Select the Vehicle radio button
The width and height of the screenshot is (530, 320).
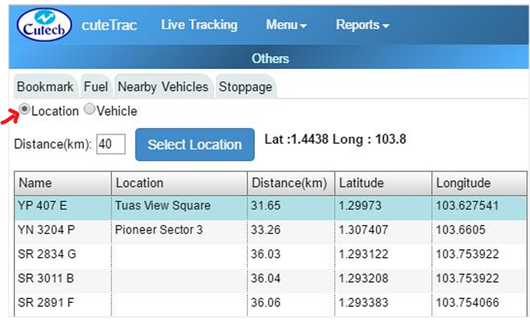(x=89, y=110)
